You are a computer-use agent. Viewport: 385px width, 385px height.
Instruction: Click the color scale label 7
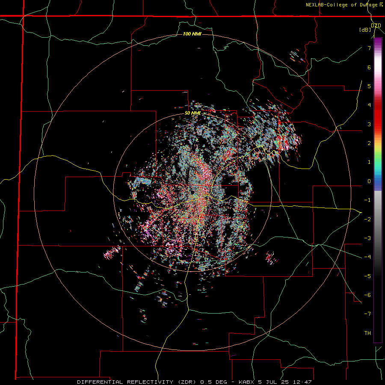coord(369,48)
